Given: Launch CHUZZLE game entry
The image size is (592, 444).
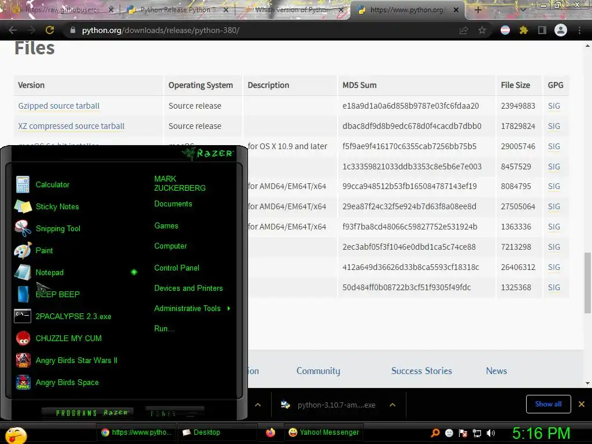Looking at the screenshot, I should (58, 338).
